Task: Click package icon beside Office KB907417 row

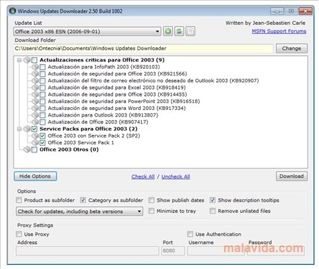Action: (x=35, y=122)
